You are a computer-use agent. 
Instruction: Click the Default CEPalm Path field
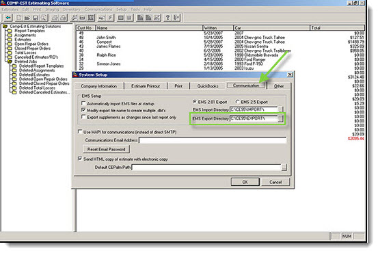[x=206, y=167]
